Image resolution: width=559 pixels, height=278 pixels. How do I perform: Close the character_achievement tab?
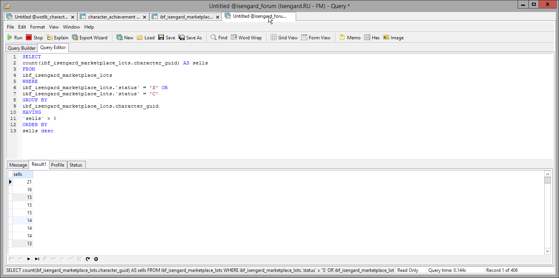pyautogui.click(x=145, y=17)
